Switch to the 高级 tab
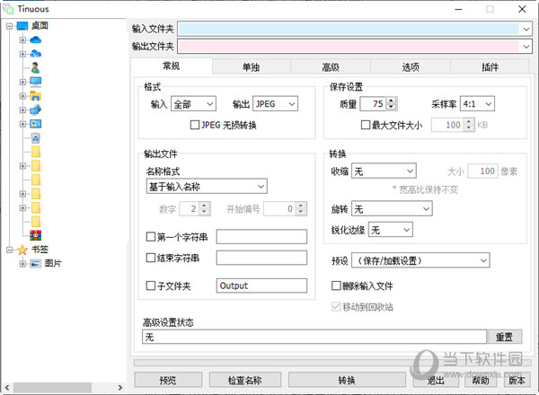This screenshot has width=539, height=395. [331, 67]
